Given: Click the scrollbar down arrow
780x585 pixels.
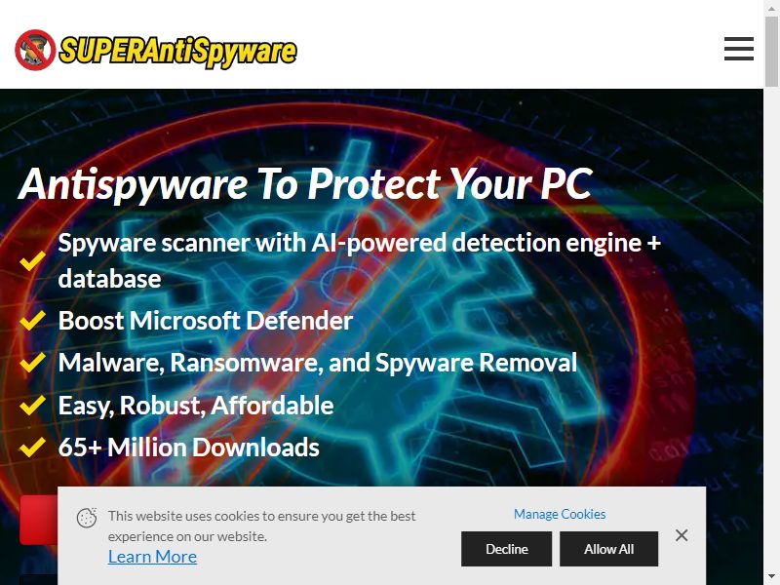Looking at the screenshot, I should click(771, 576).
